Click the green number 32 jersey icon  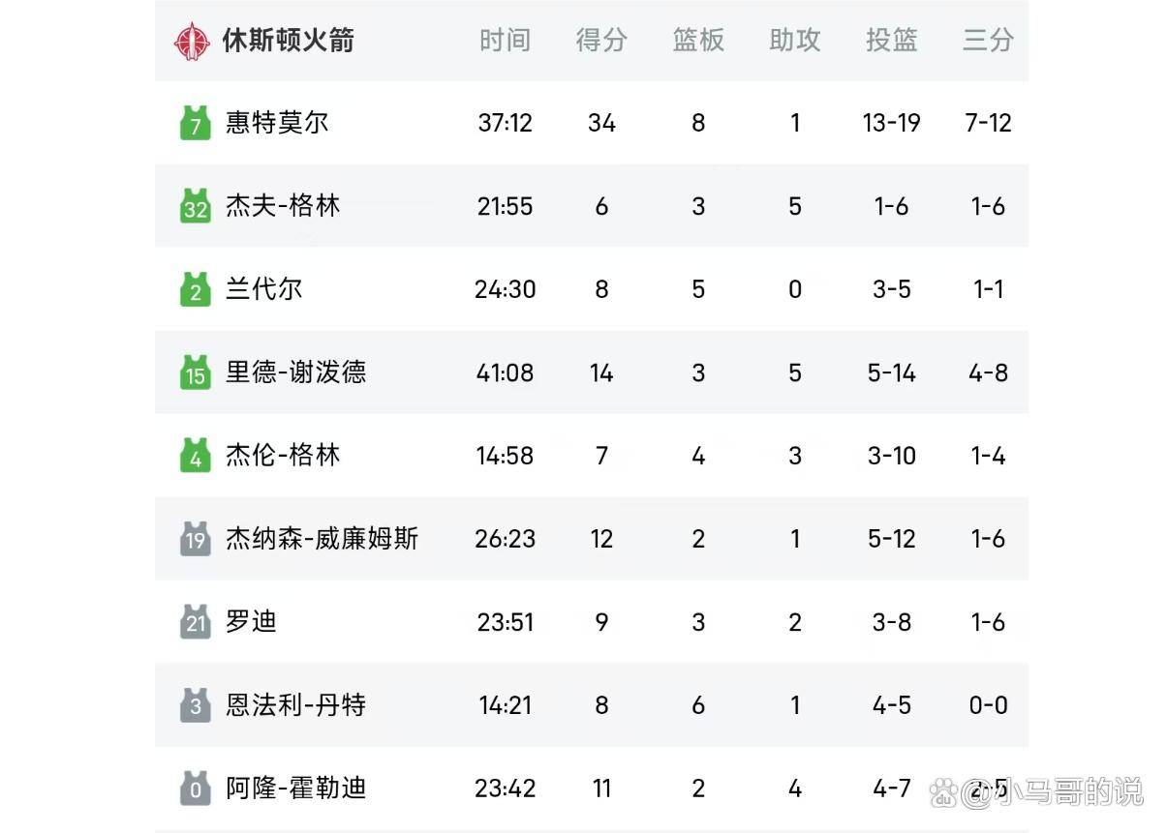click(196, 206)
